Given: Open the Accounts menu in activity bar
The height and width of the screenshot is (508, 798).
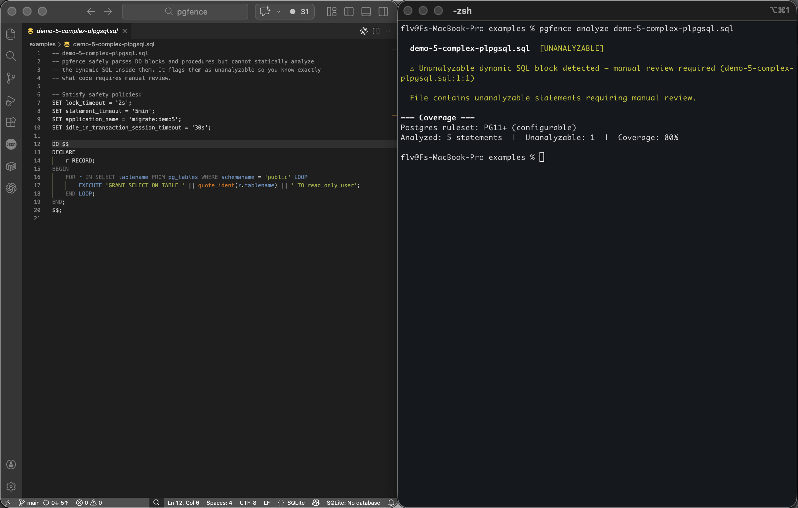Looking at the screenshot, I should tap(11, 464).
